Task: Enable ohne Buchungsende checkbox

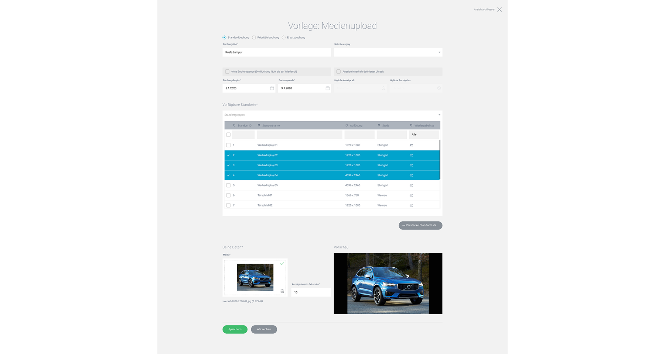Action: tap(227, 72)
